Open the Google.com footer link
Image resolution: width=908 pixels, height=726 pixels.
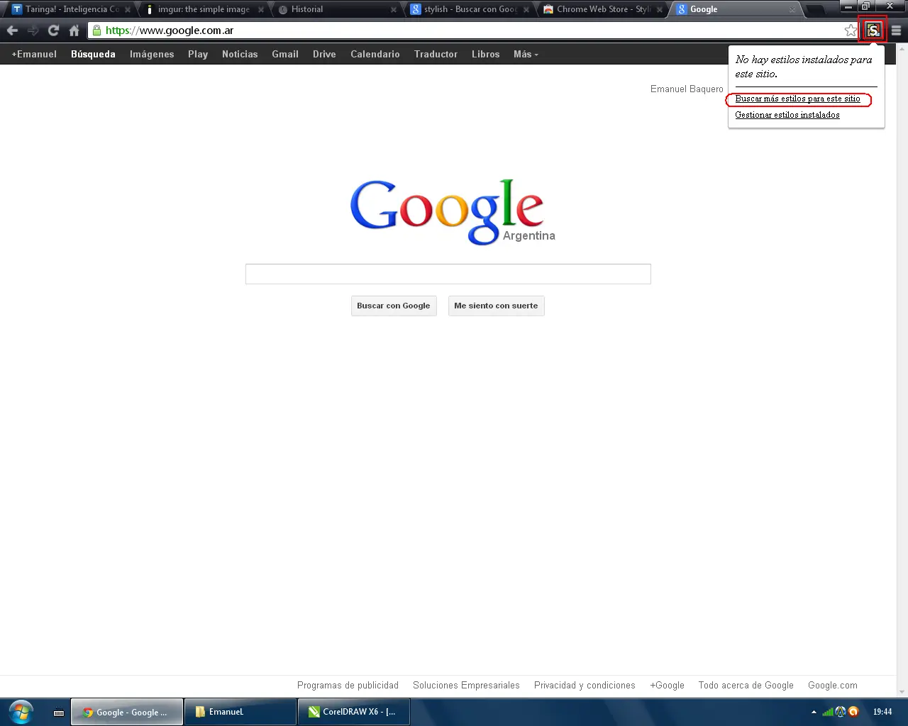pyautogui.click(x=833, y=685)
